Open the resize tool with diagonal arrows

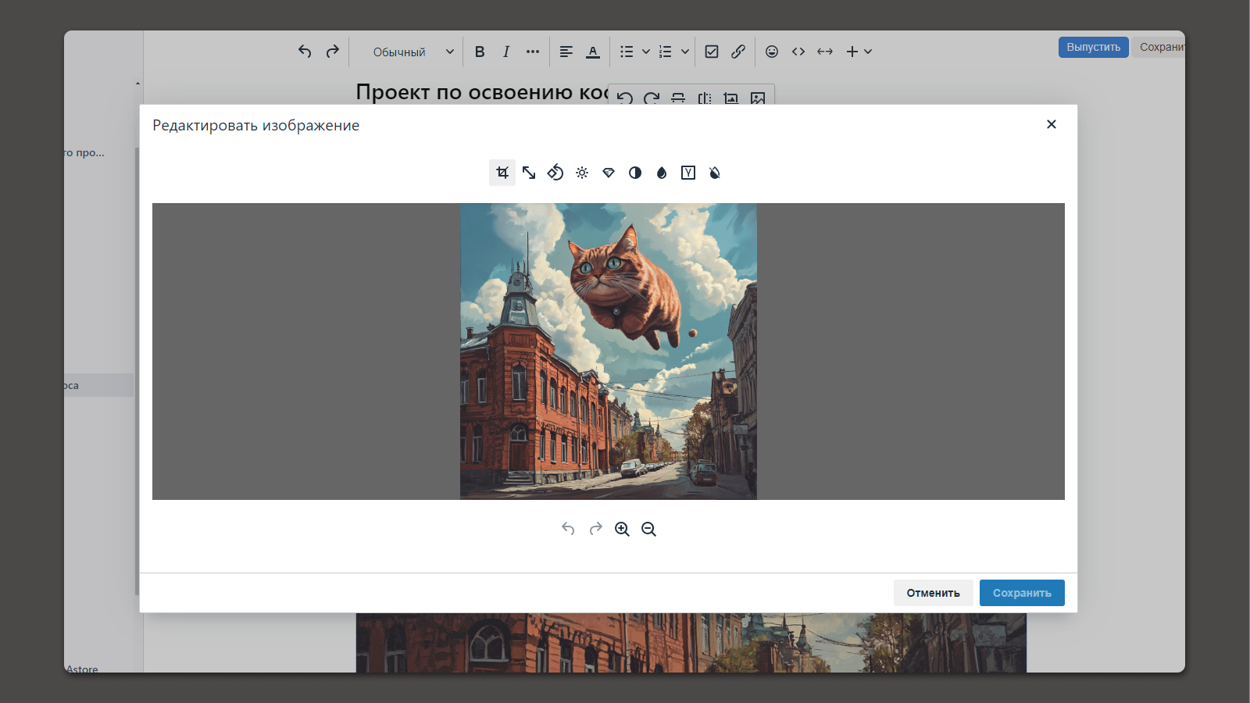(x=529, y=173)
